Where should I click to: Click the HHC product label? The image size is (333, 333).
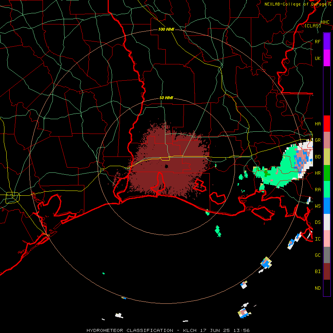(x=325, y=22)
